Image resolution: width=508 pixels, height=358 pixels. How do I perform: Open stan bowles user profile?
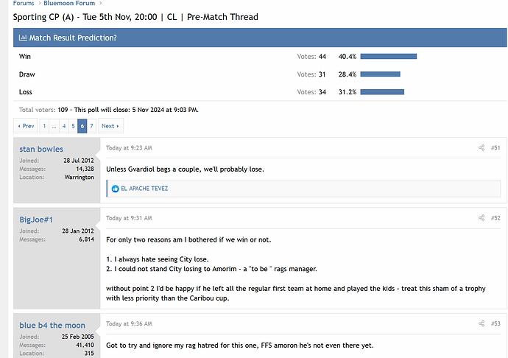[41, 149]
